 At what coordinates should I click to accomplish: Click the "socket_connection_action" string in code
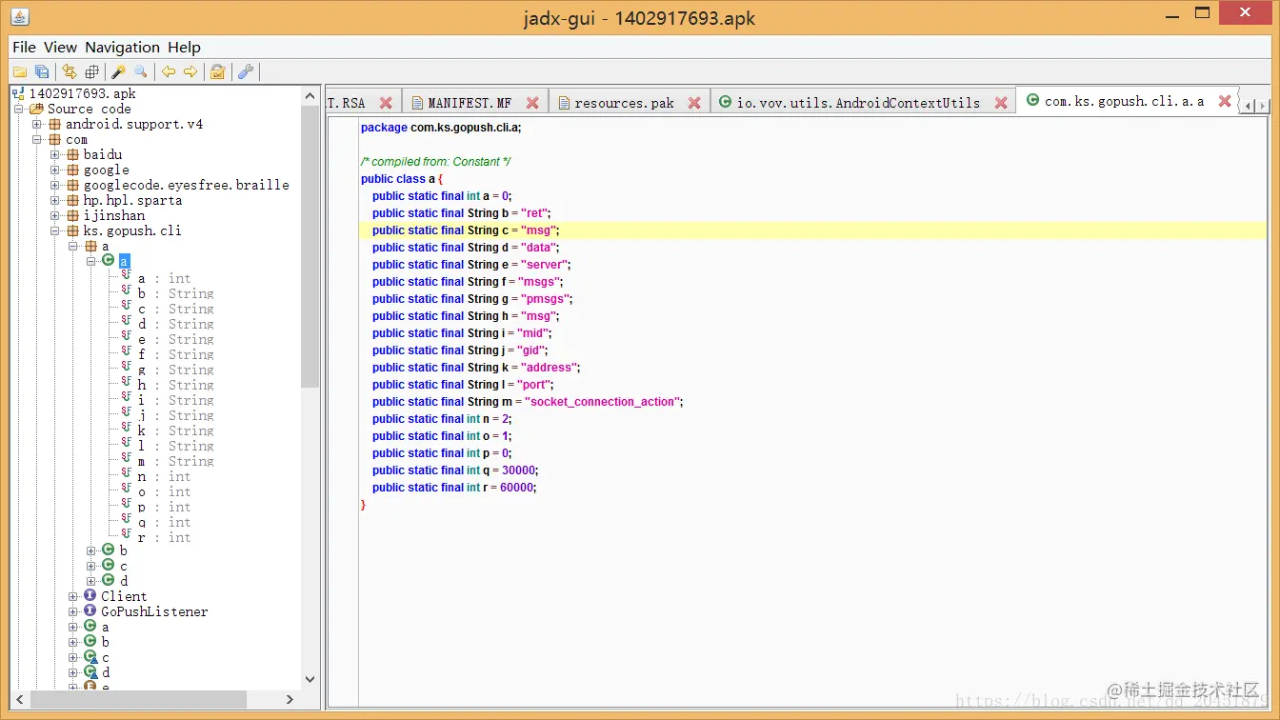[x=602, y=402]
